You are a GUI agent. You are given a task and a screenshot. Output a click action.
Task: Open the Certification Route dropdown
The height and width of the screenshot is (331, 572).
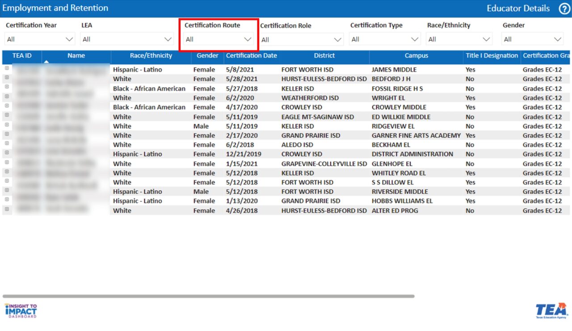click(219, 39)
